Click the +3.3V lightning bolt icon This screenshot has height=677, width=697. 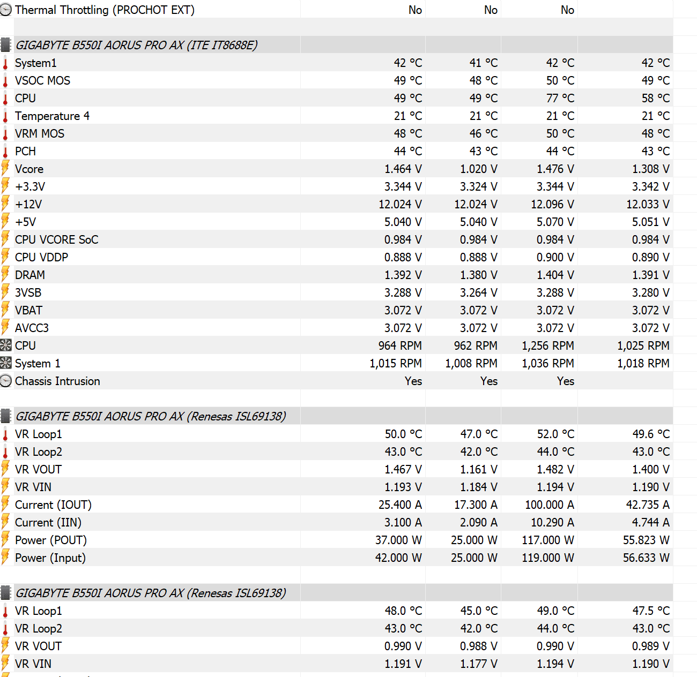(5, 186)
